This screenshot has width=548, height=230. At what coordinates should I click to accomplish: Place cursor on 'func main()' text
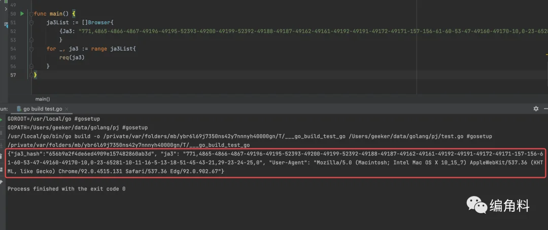[51, 14]
